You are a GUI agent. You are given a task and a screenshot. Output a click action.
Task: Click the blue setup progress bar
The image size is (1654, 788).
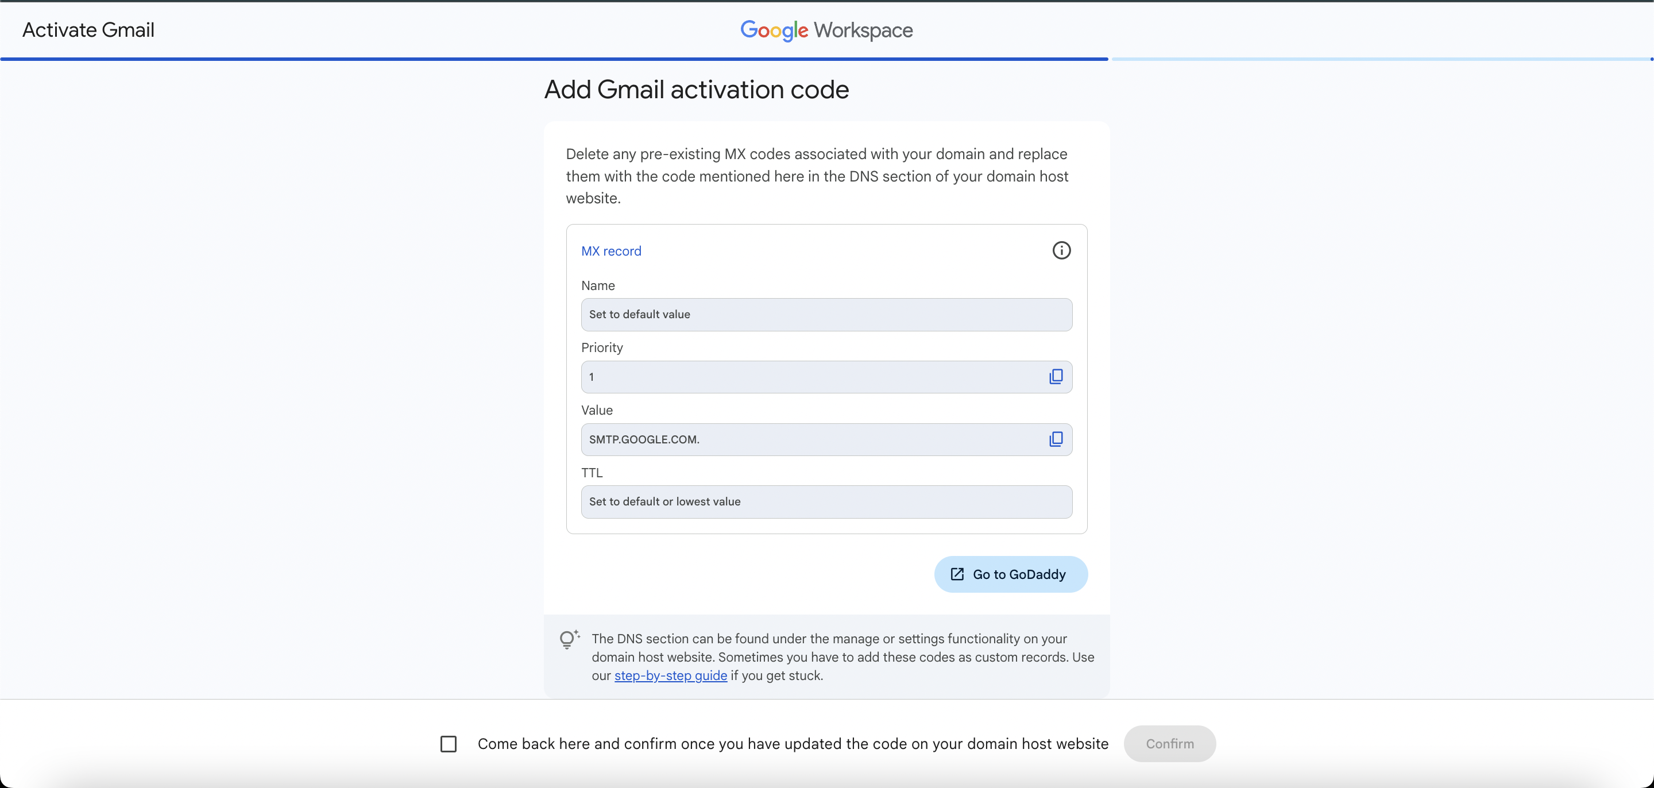click(x=554, y=59)
